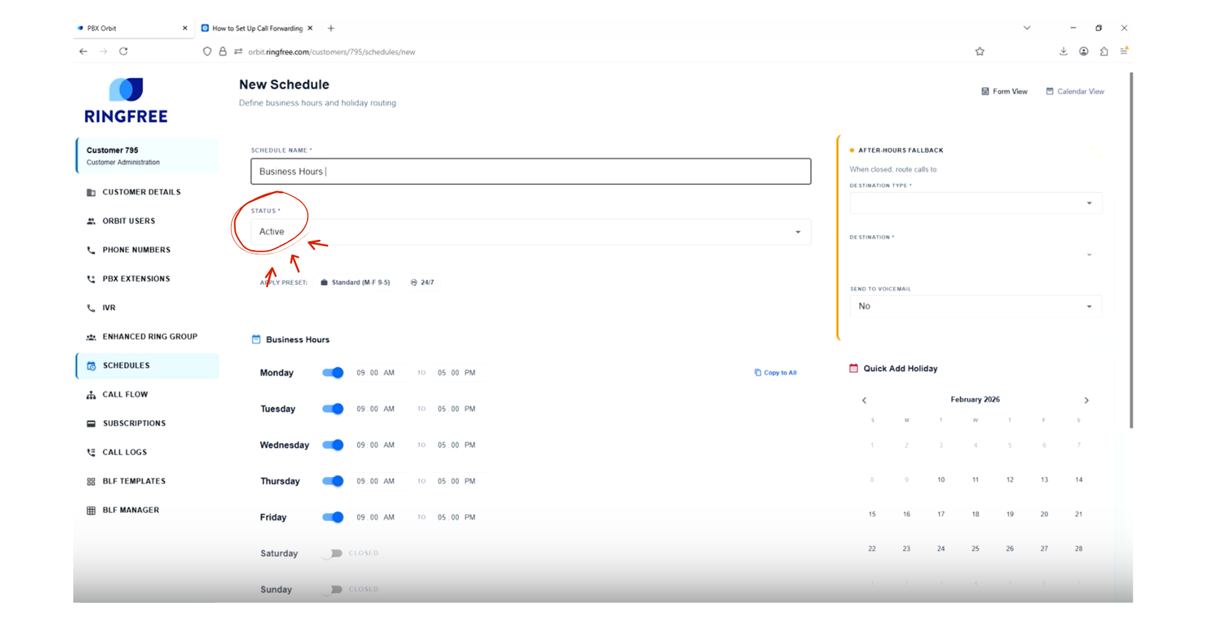Click the browser reload icon
Screen dimensions: 1206x621
pyautogui.click(x=123, y=51)
